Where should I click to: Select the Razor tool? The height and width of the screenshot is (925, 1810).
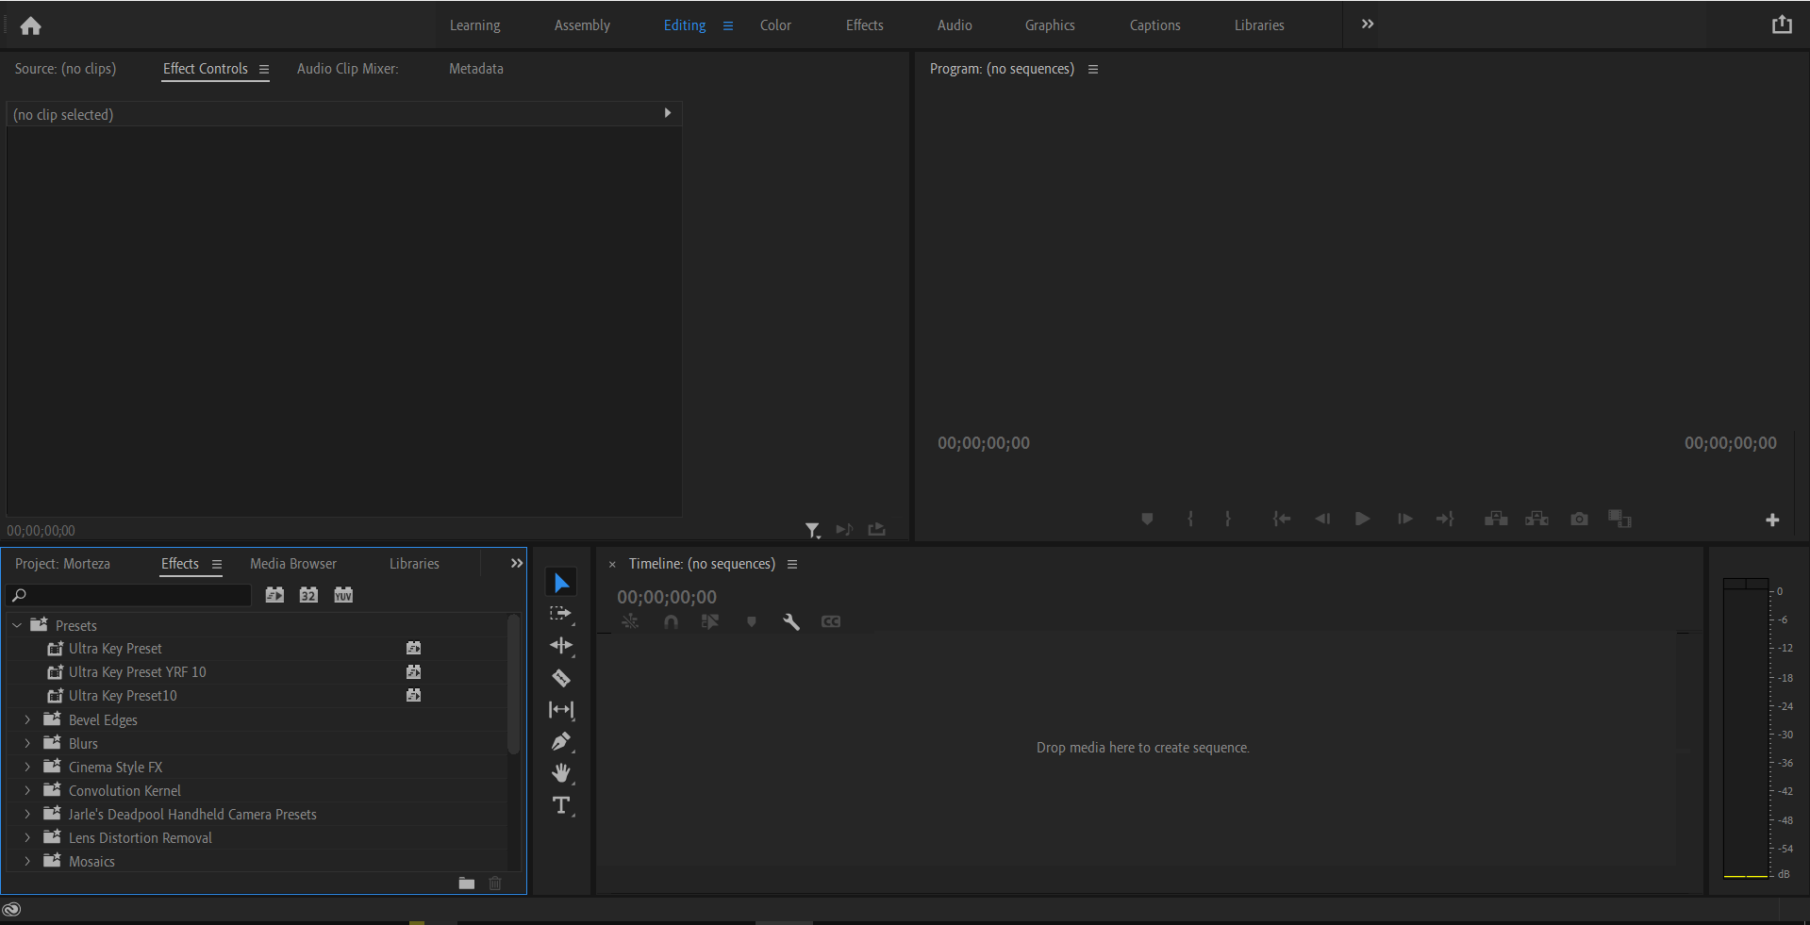[x=561, y=678]
